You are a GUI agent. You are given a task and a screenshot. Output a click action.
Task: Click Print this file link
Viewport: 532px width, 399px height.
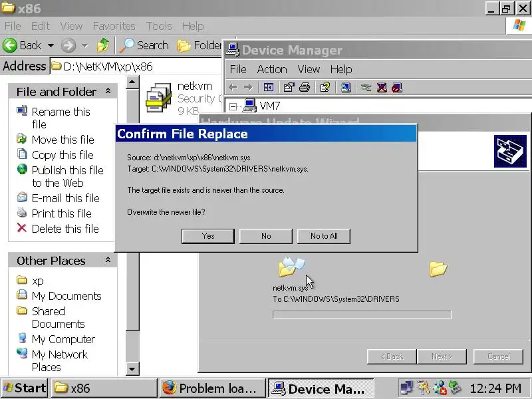click(61, 213)
